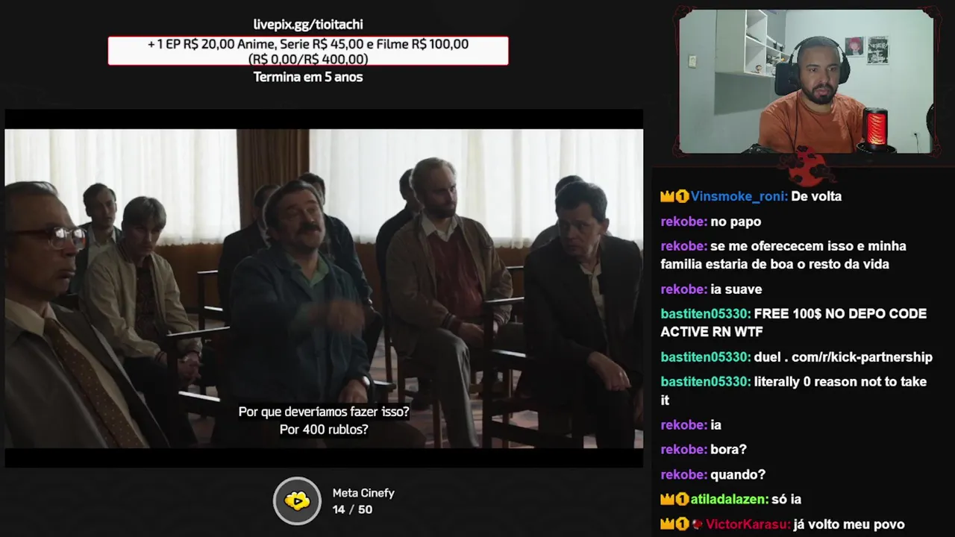Select username VictorKarasu in chat
The height and width of the screenshot is (537, 955).
point(748,525)
